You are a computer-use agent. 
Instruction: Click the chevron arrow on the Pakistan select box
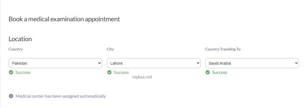100,63
